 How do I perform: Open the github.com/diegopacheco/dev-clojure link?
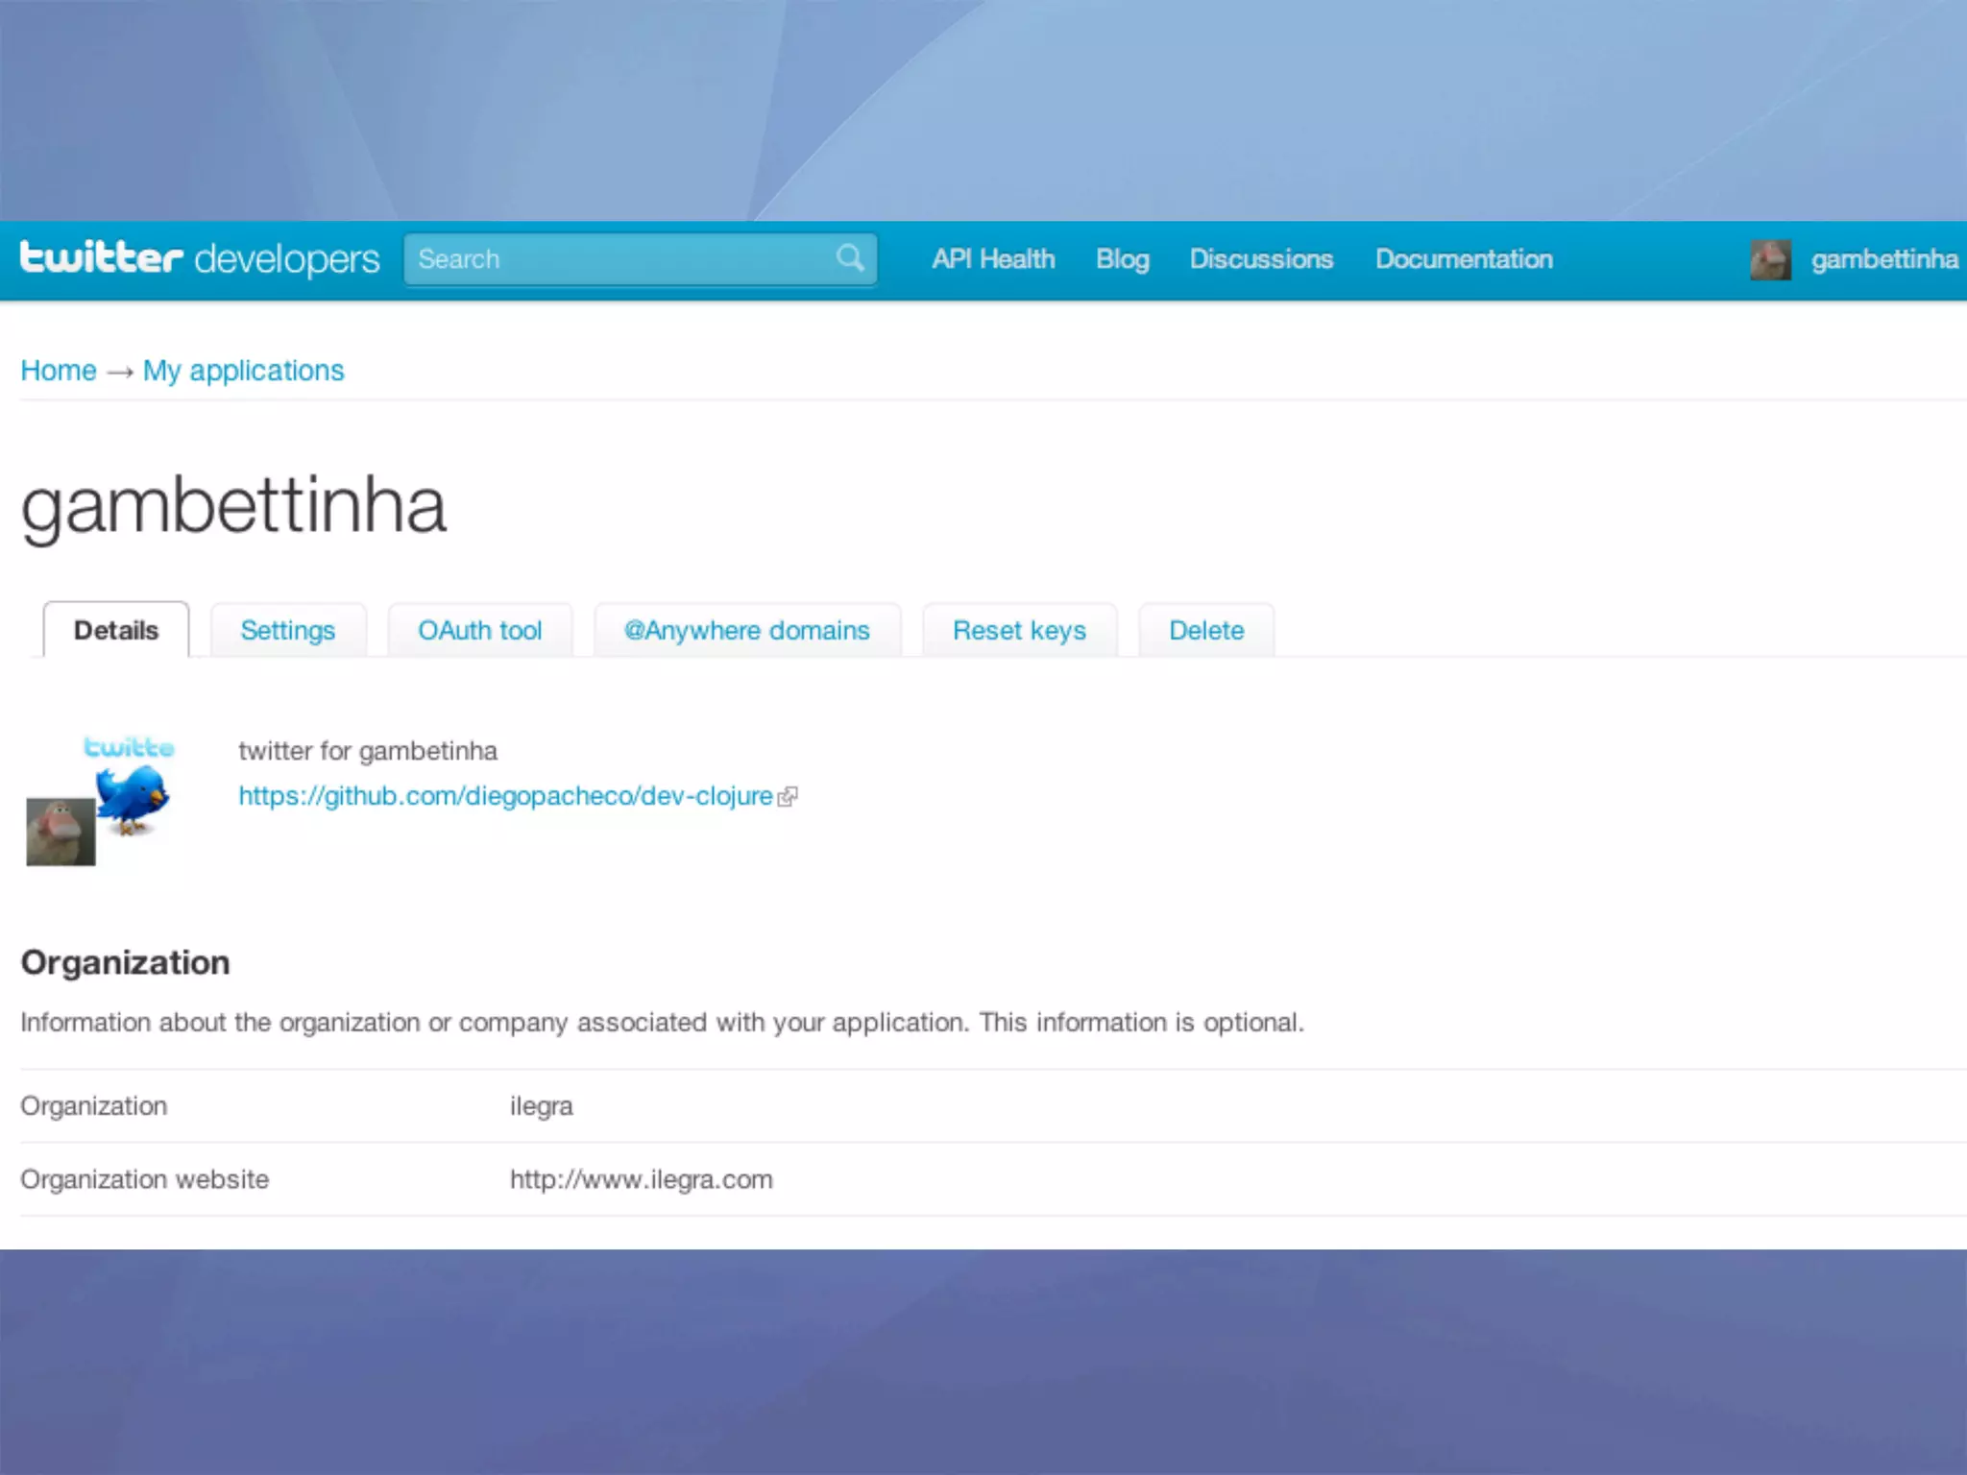(x=505, y=796)
